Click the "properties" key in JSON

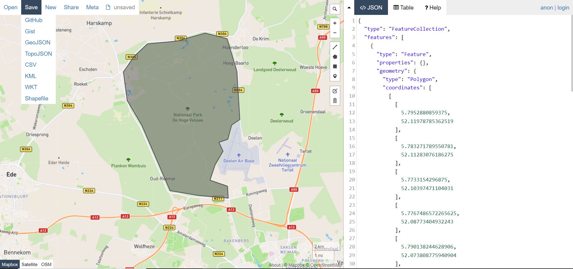click(x=395, y=63)
